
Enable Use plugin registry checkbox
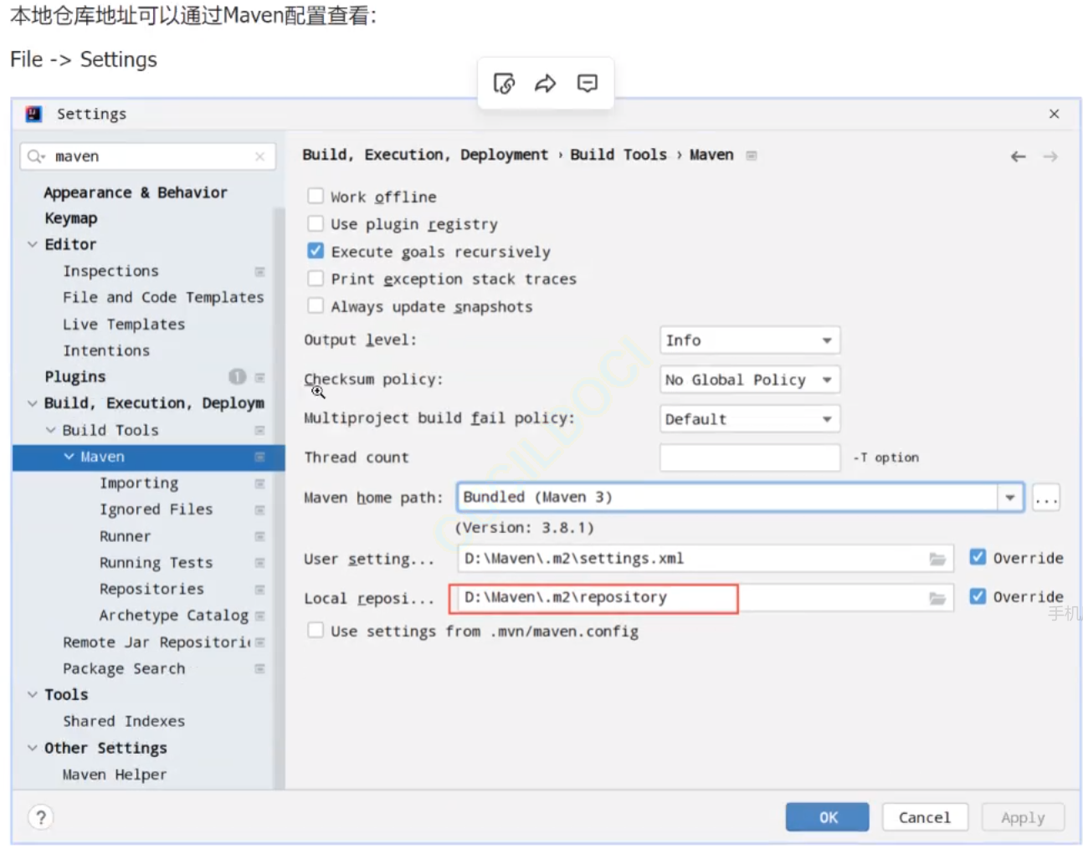click(316, 223)
